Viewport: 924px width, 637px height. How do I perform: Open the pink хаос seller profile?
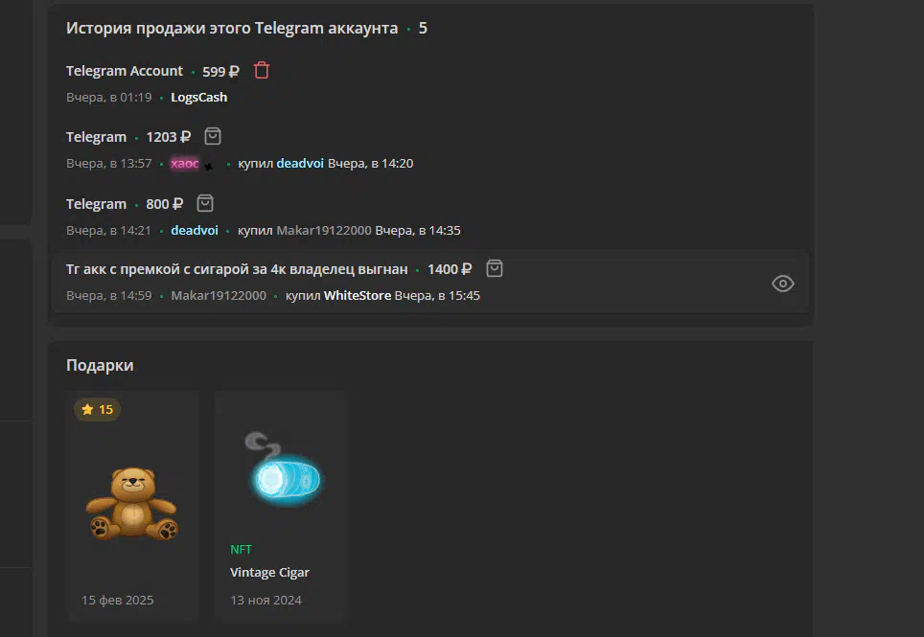point(185,163)
